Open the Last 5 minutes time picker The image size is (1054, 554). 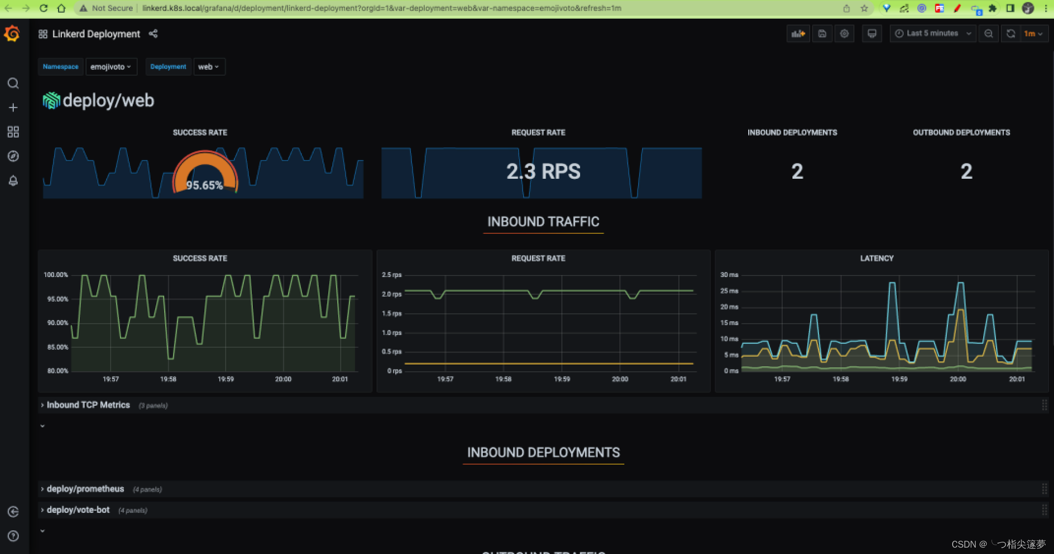point(932,34)
